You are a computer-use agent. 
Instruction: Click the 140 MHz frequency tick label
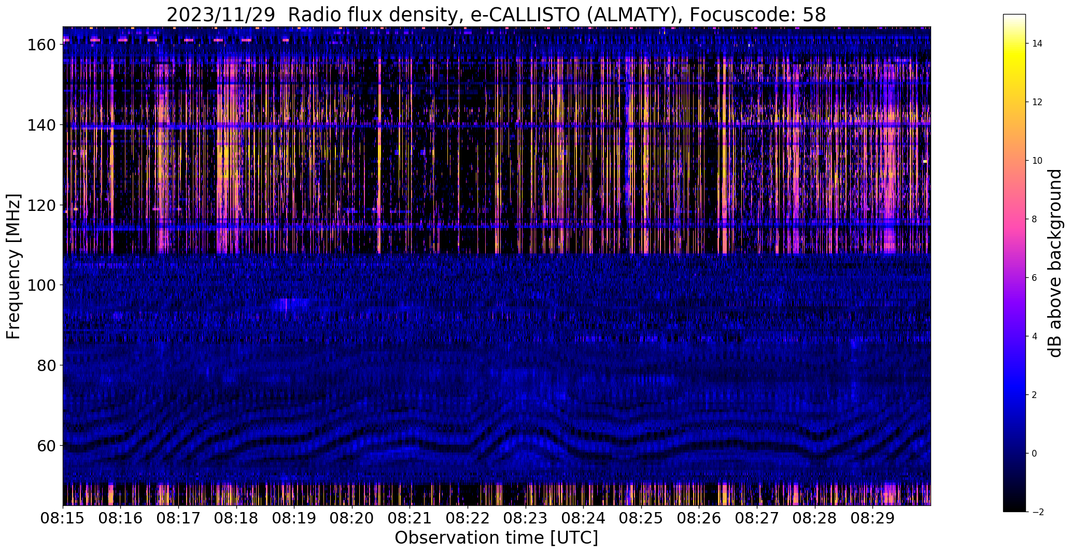[41, 125]
